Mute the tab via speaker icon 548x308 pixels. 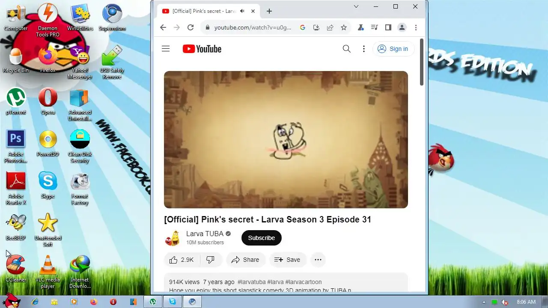(x=243, y=11)
